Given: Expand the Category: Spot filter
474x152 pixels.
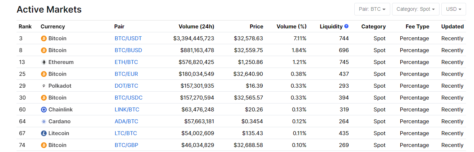Looking at the screenshot, I should pos(415,9).
